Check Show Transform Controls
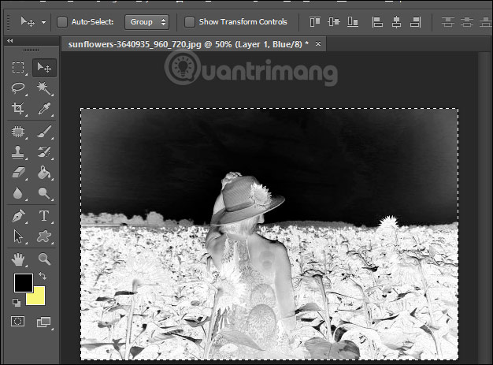The image size is (493, 365). tap(189, 22)
